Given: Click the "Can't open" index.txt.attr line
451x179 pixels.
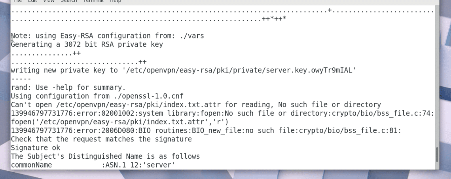Looking at the screenshot, I should coord(195,105).
